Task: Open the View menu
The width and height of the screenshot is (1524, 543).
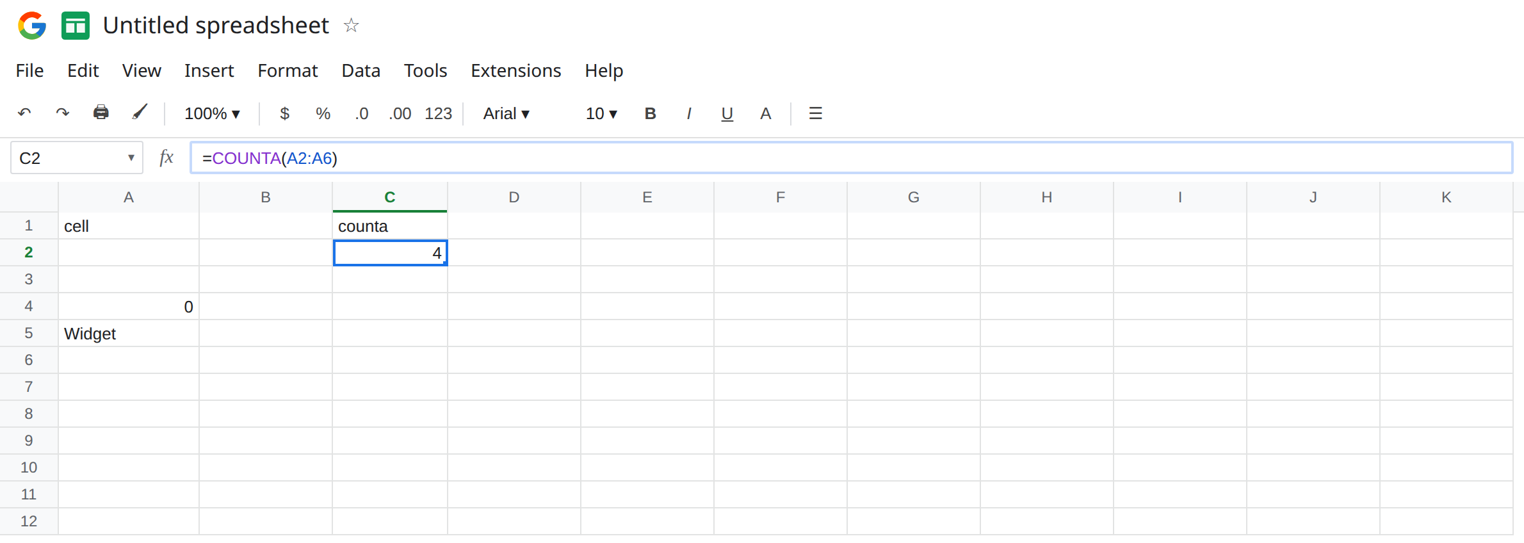Action: click(142, 70)
